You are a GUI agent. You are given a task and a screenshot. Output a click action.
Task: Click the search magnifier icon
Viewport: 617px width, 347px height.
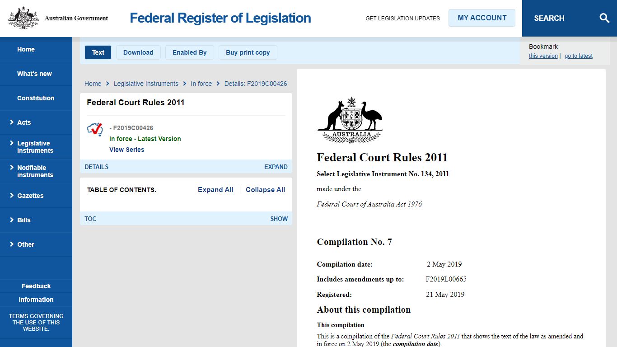[x=604, y=18]
